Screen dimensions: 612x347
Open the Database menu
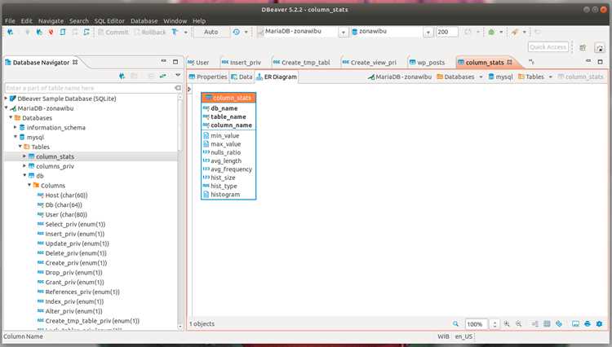144,21
